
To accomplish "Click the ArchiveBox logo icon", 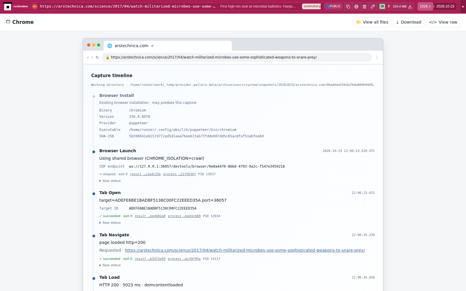I will click(x=8, y=6).
